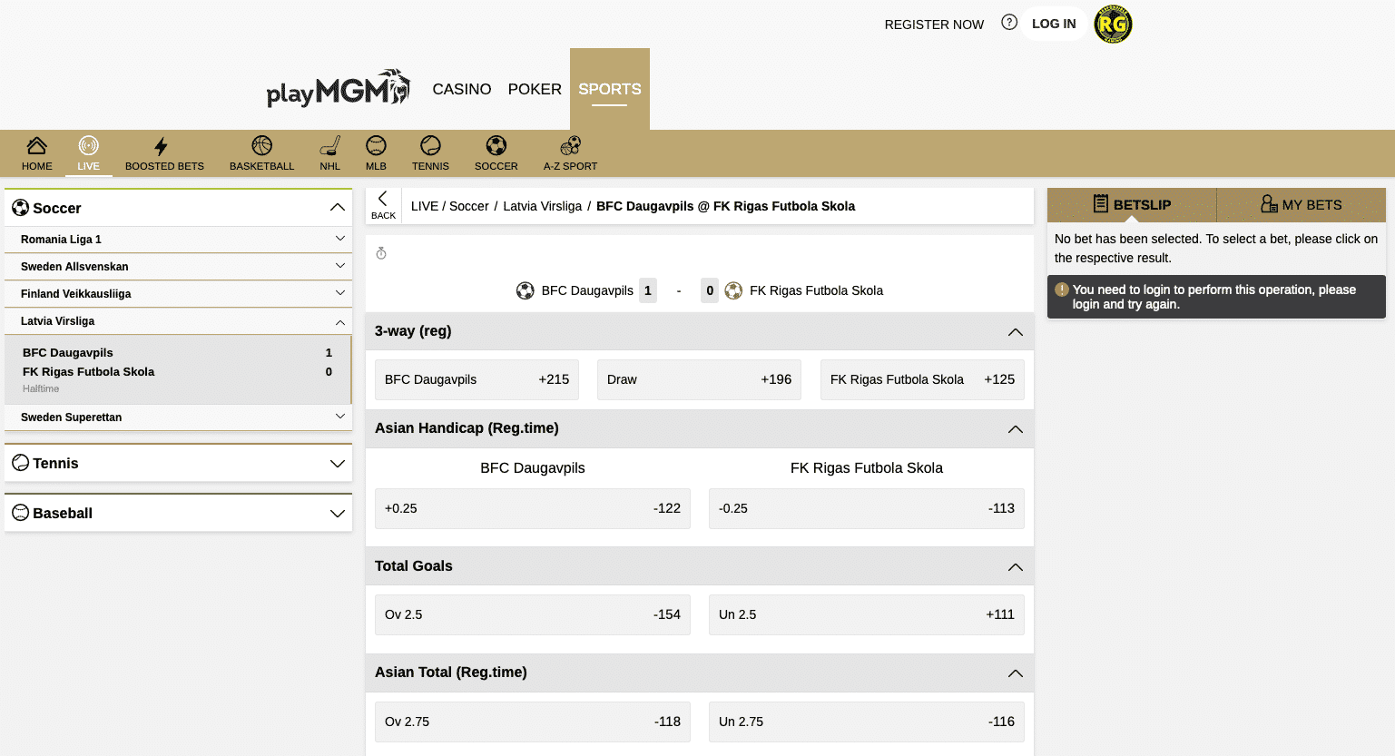Image resolution: width=1395 pixels, height=756 pixels.
Task: Collapse the 3-way (reg) market
Action: click(1016, 332)
